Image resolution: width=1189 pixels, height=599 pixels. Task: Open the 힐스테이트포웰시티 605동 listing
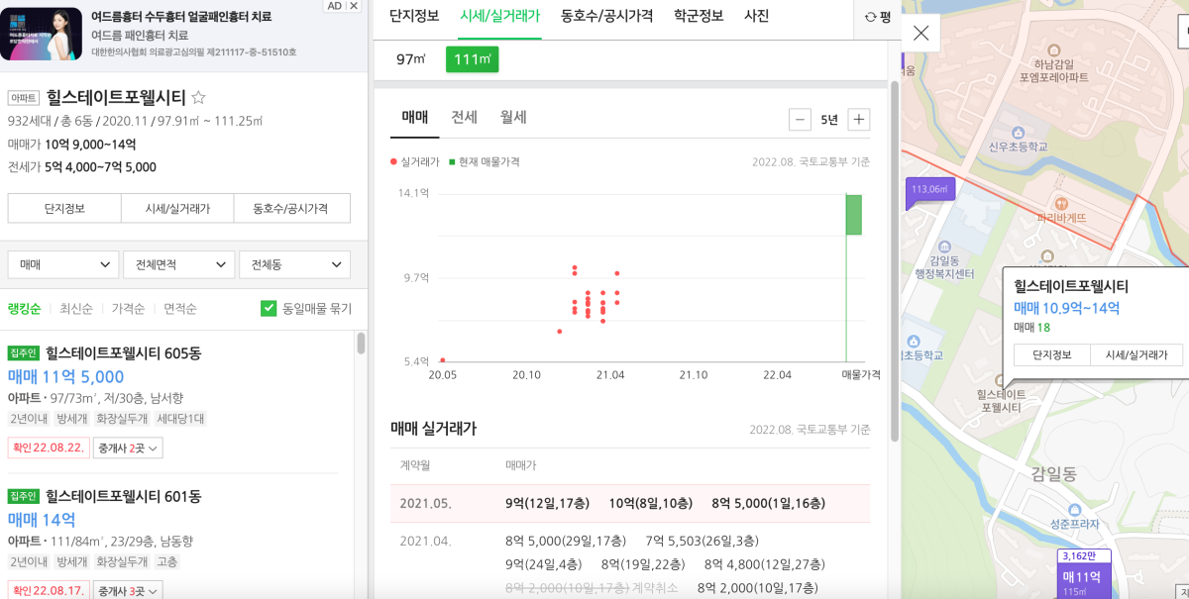123,352
